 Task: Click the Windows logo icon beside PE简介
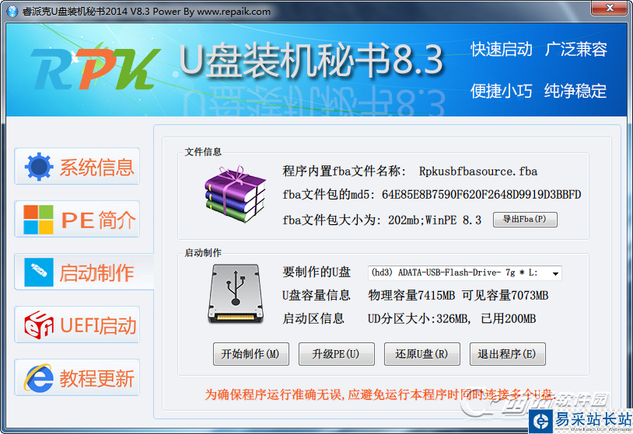click(38, 220)
